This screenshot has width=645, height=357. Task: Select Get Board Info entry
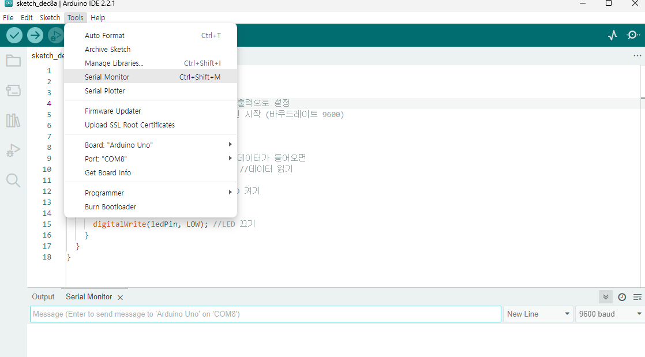(x=151, y=173)
